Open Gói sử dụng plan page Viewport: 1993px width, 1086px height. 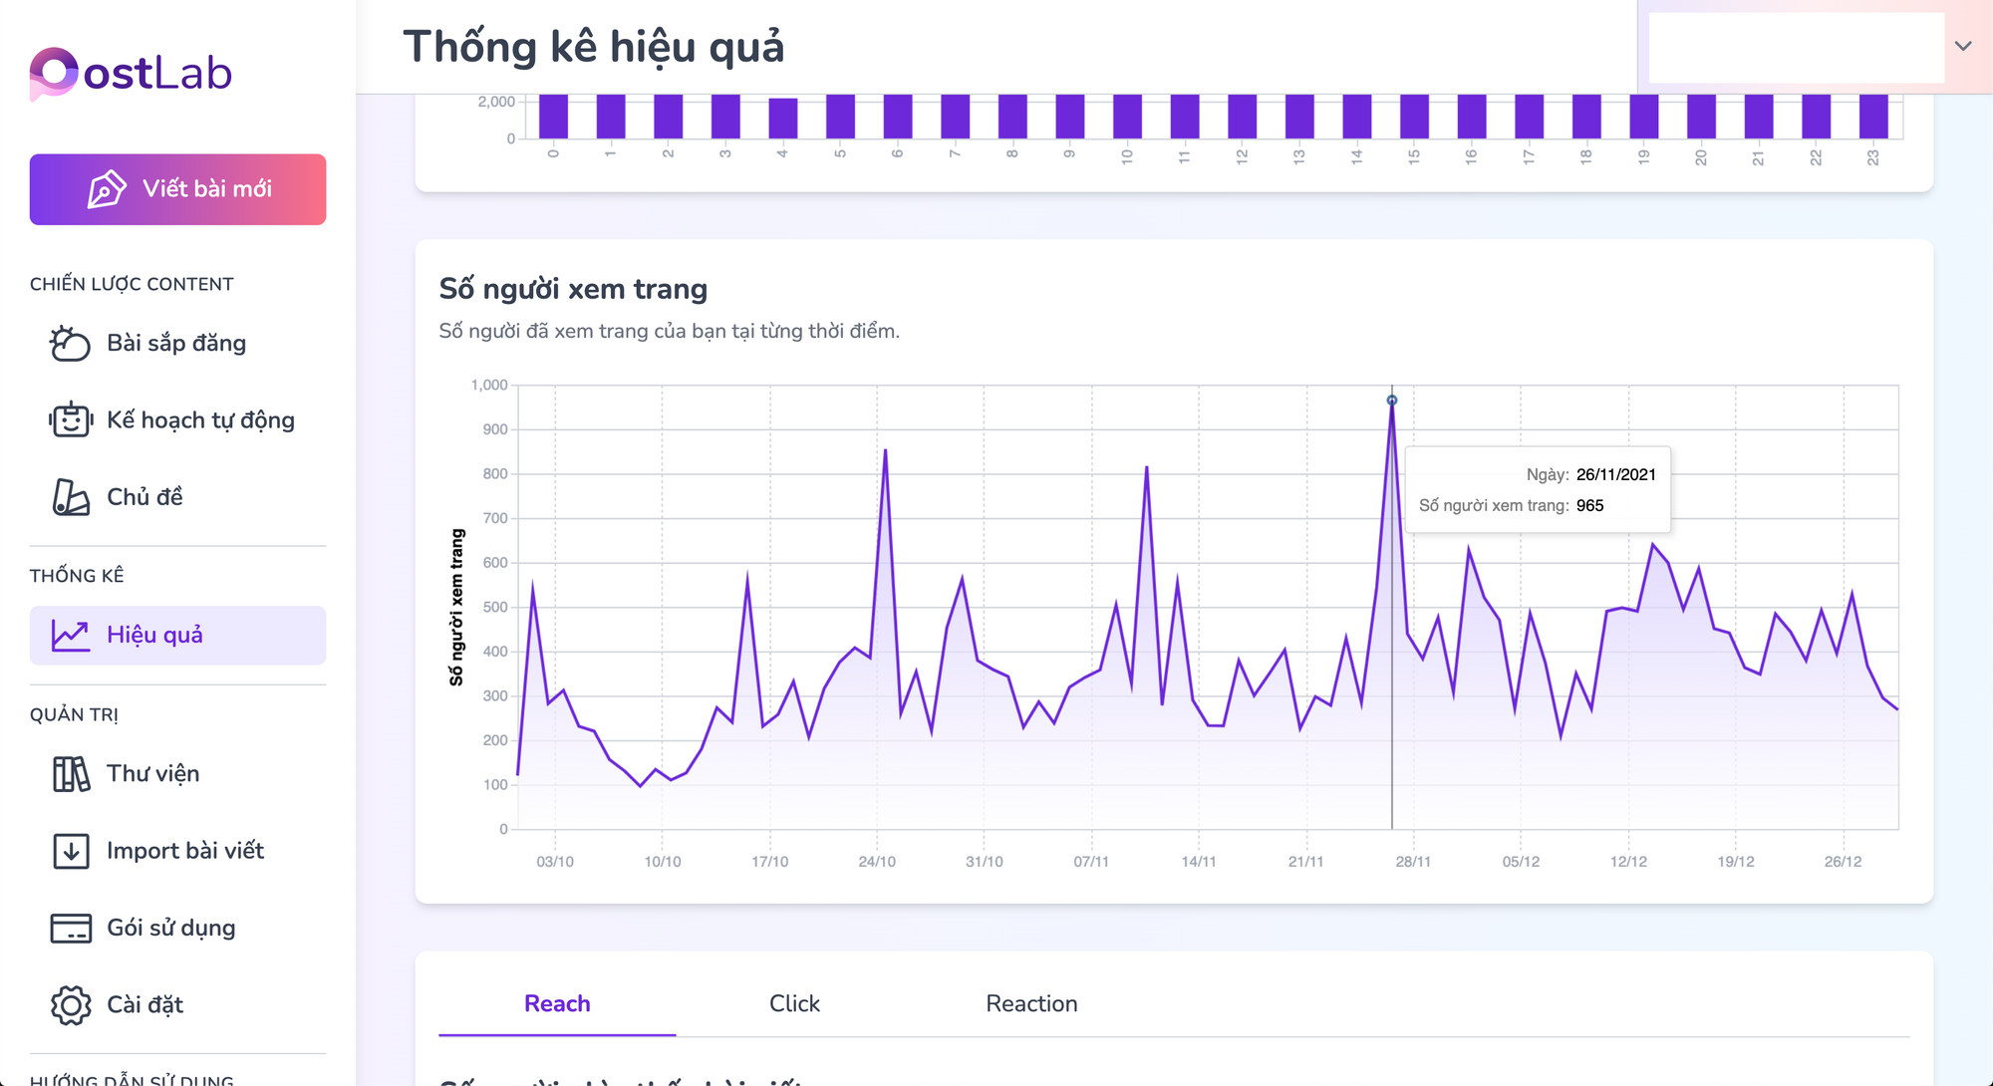[177, 928]
